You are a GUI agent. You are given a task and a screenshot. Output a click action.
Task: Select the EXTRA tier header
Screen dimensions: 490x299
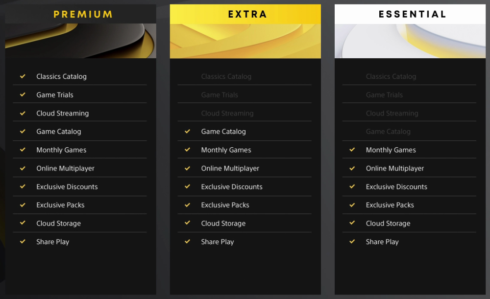point(247,14)
